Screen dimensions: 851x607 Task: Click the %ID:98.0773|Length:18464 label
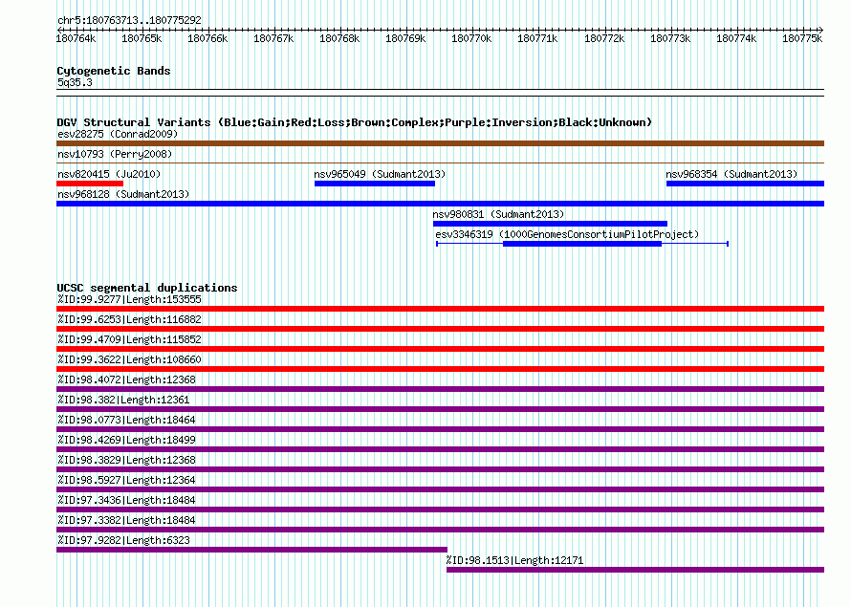click(126, 420)
